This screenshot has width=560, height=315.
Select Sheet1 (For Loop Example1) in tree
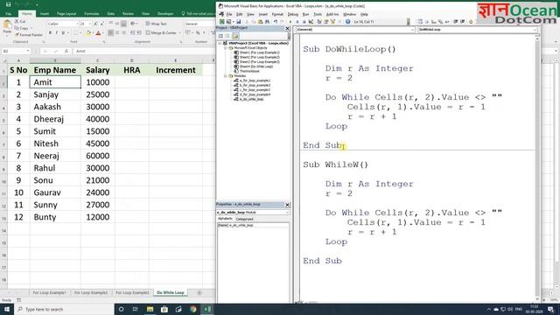tap(256, 52)
